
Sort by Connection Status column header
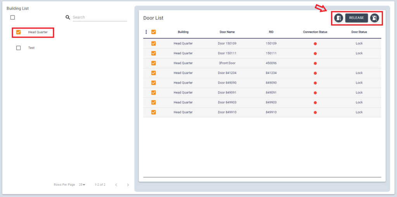pos(315,32)
